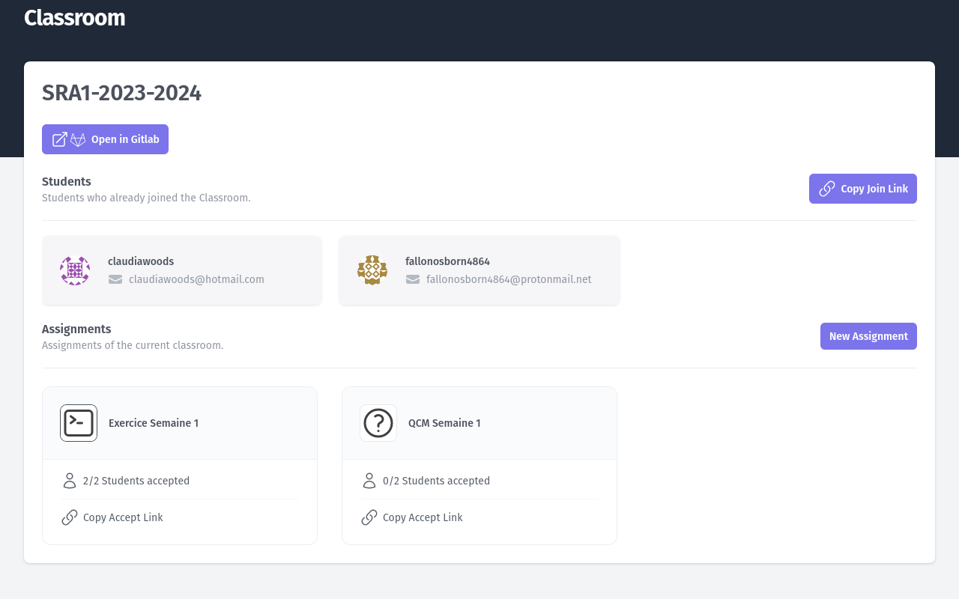Click person icon next to 2/2 Students accepted

[70, 481]
